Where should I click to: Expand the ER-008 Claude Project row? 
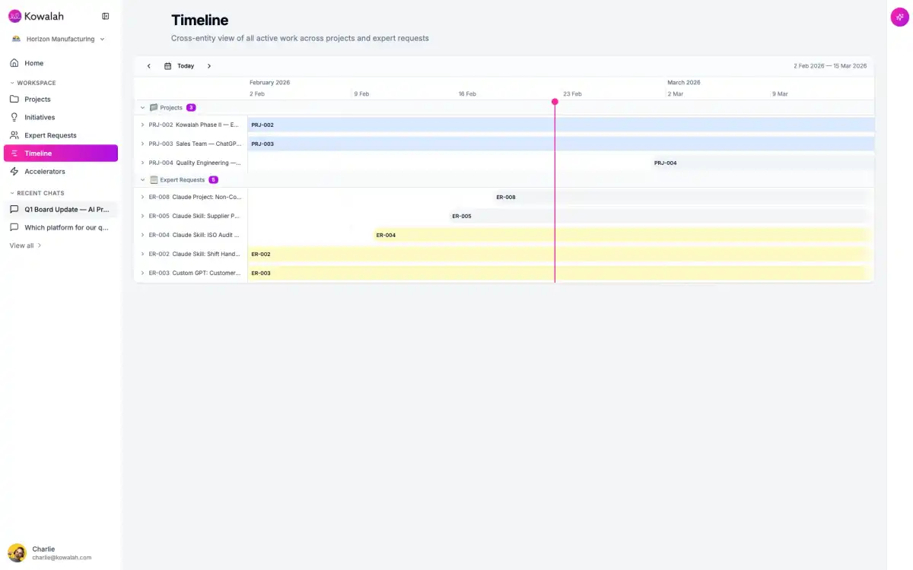pyautogui.click(x=142, y=197)
